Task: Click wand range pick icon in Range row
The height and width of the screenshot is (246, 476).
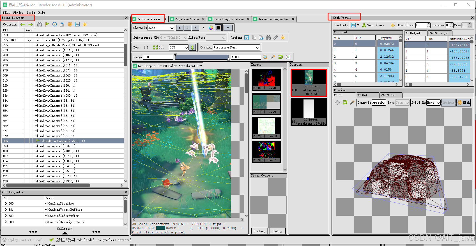Action: [x=273, y=57]
